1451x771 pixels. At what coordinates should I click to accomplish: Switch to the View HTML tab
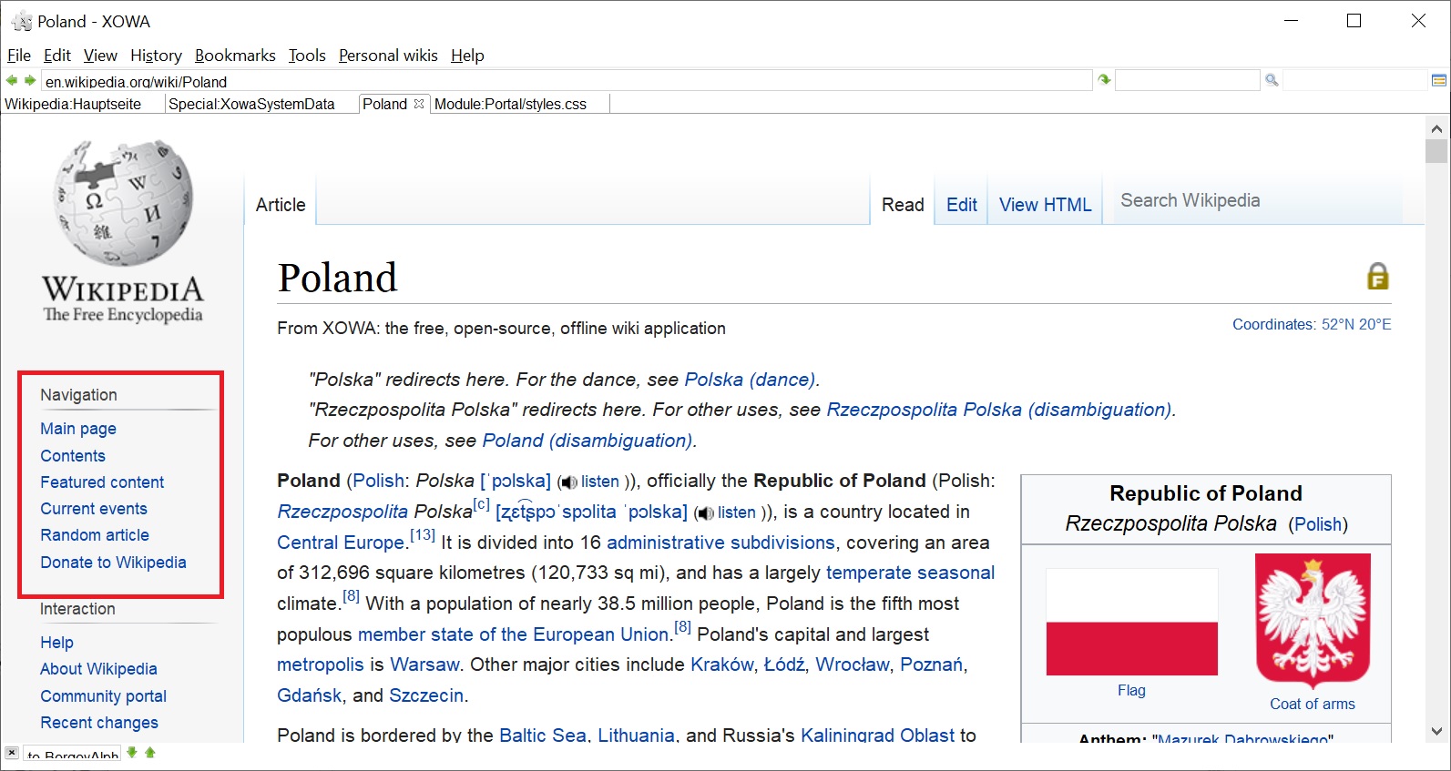coord(1045,205)
